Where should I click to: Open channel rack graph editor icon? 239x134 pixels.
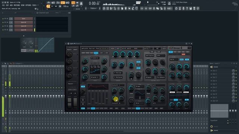coord(69,13)
